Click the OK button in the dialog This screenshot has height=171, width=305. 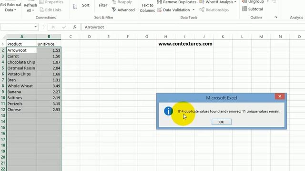[221, 122]
